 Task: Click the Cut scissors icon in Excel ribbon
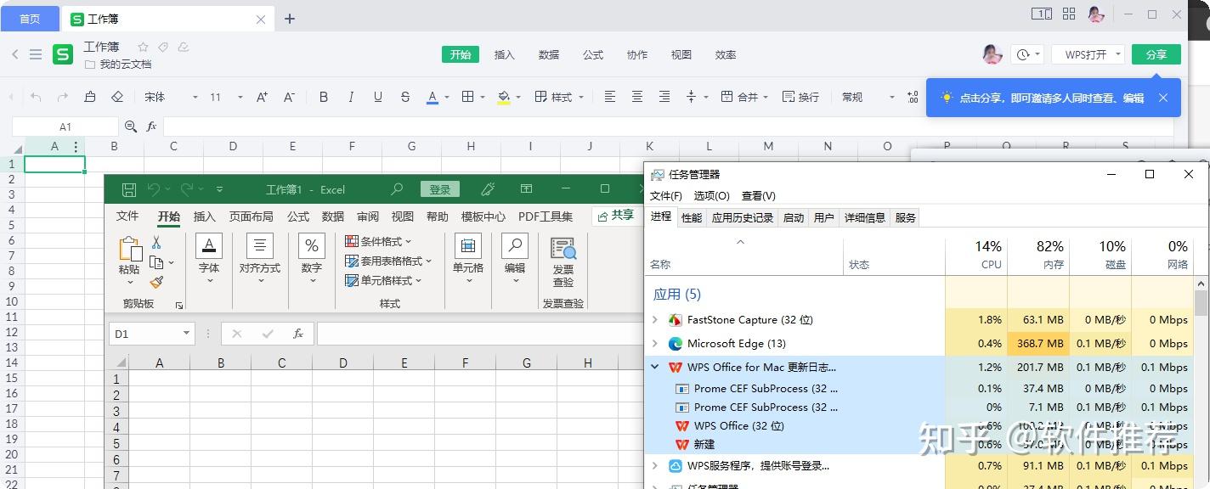click(156, 243)
